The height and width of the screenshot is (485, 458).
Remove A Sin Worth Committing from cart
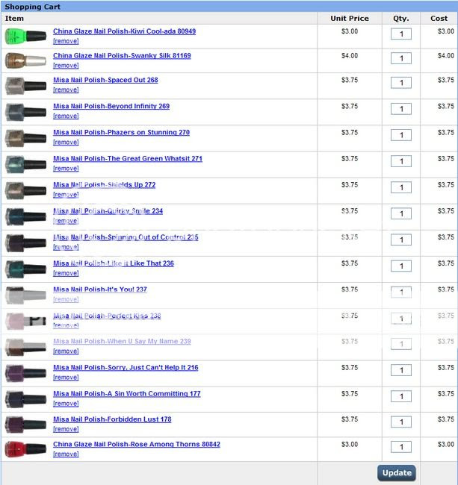click(66, 404)
